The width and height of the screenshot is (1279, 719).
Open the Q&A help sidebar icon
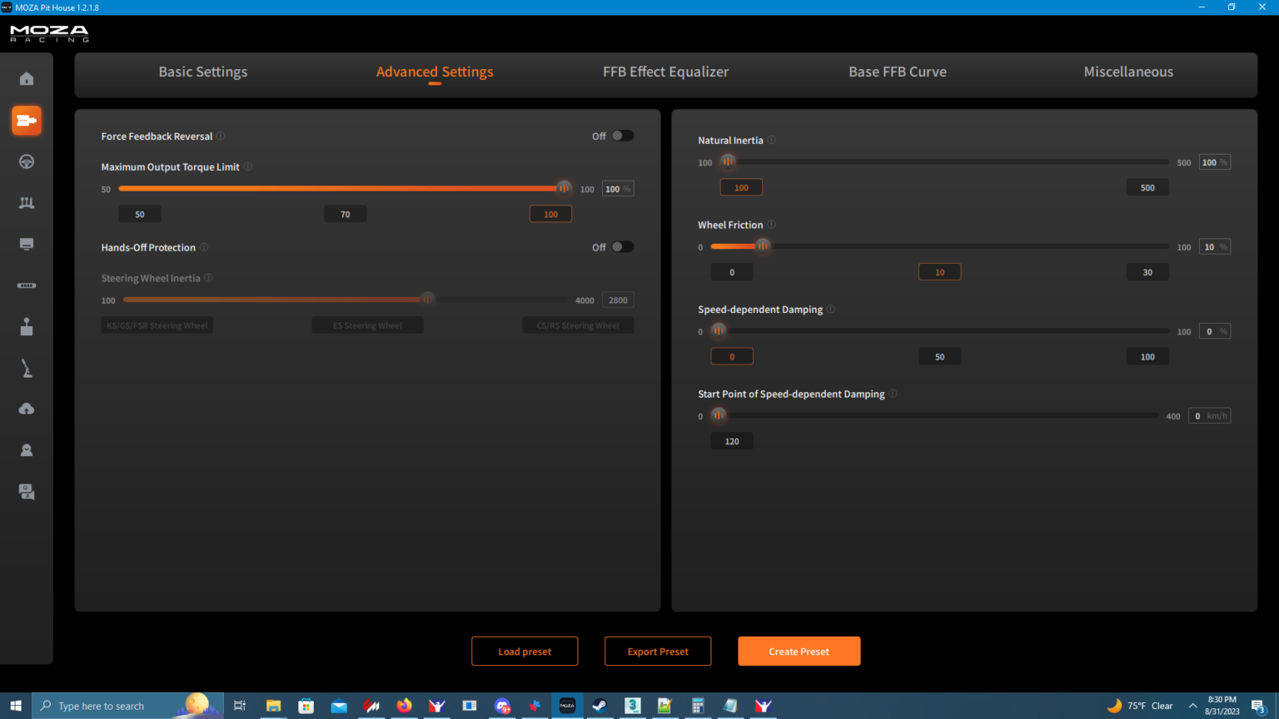click(27, 492)
